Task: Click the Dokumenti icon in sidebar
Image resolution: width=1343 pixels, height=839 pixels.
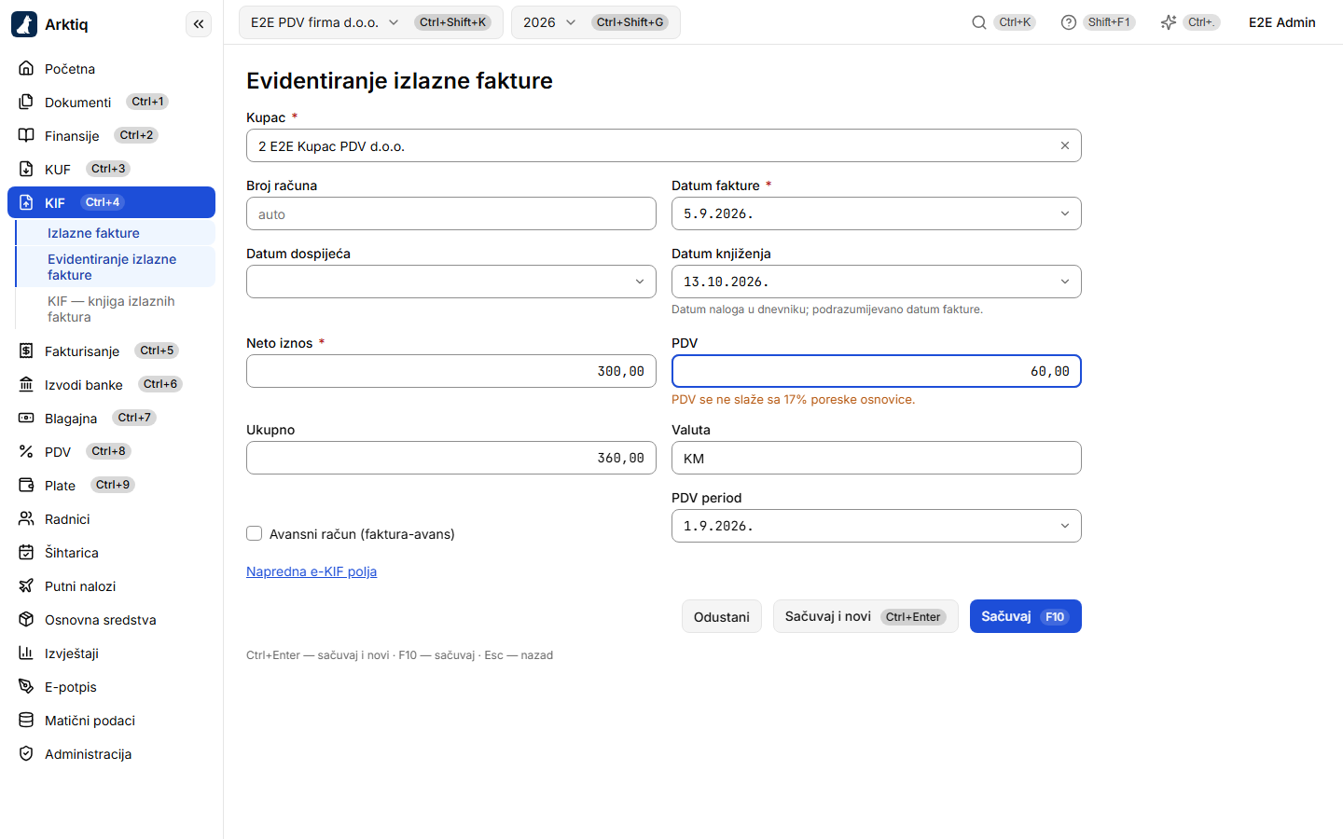Action: point(26,102)
